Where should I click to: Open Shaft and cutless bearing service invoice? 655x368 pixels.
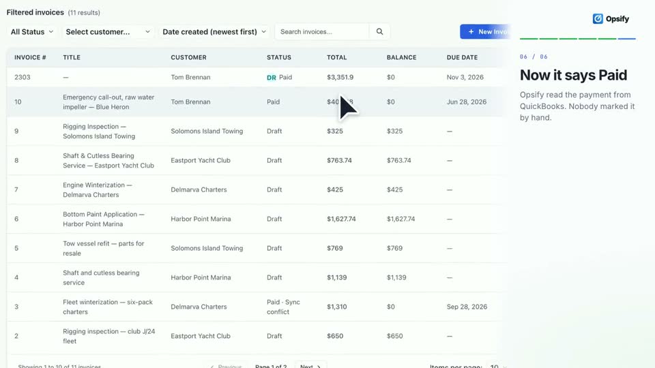101,277
